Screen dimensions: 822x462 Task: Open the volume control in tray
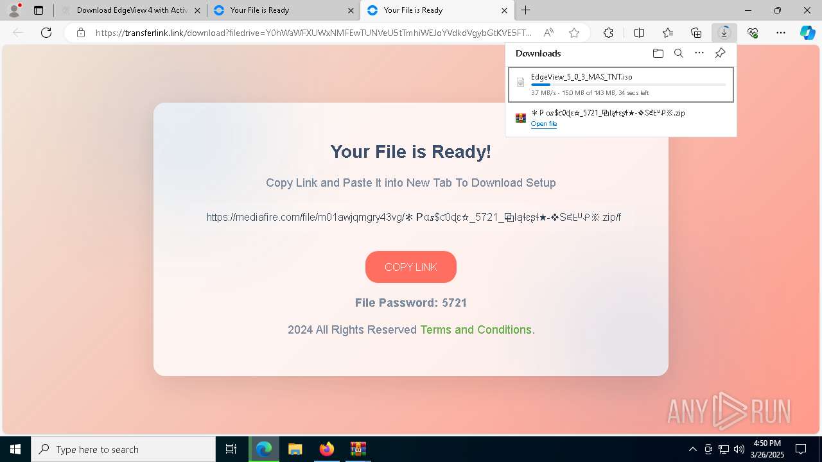point(739,449)
